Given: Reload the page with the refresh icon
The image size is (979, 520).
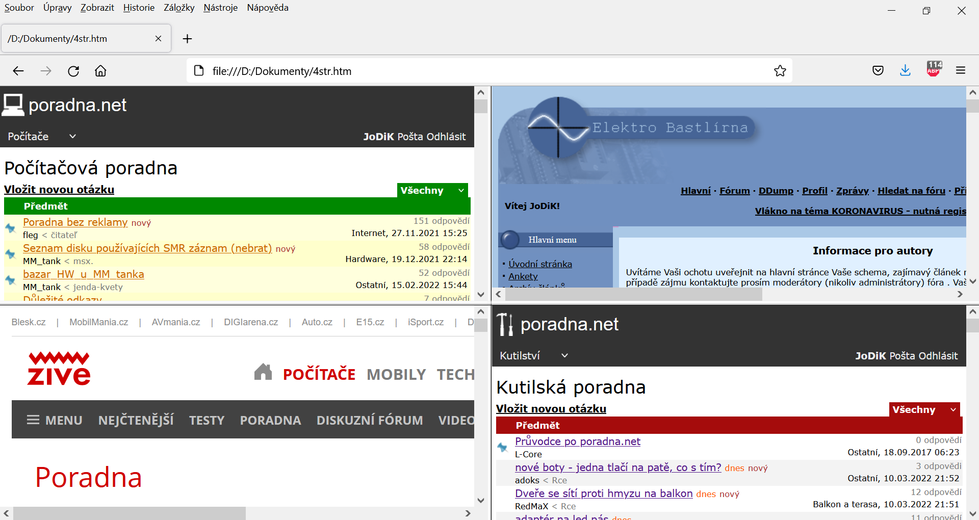Looking at the screenshot, I should click(73, 71).
